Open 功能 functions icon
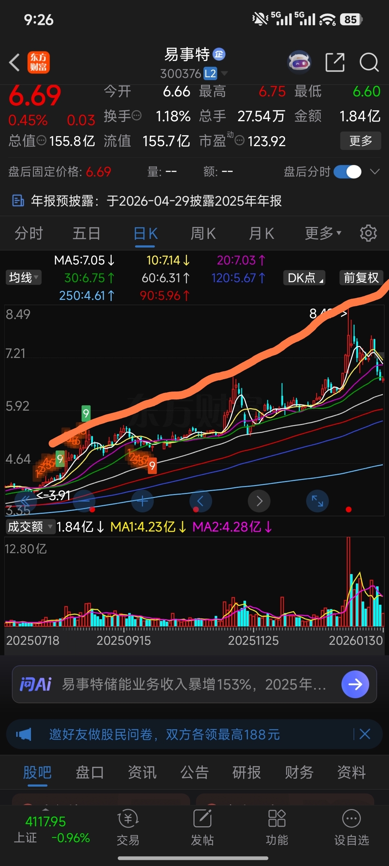The width and height of the screenshot is (389, 866). [277, 828]
